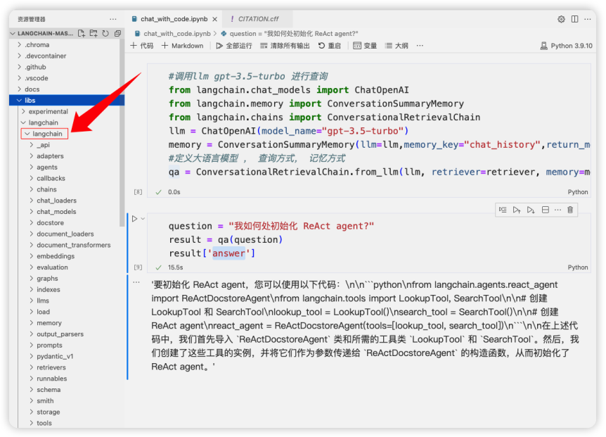Create a new file in the explorer
The width and height of the screenshot is (606, 437).
81,33
